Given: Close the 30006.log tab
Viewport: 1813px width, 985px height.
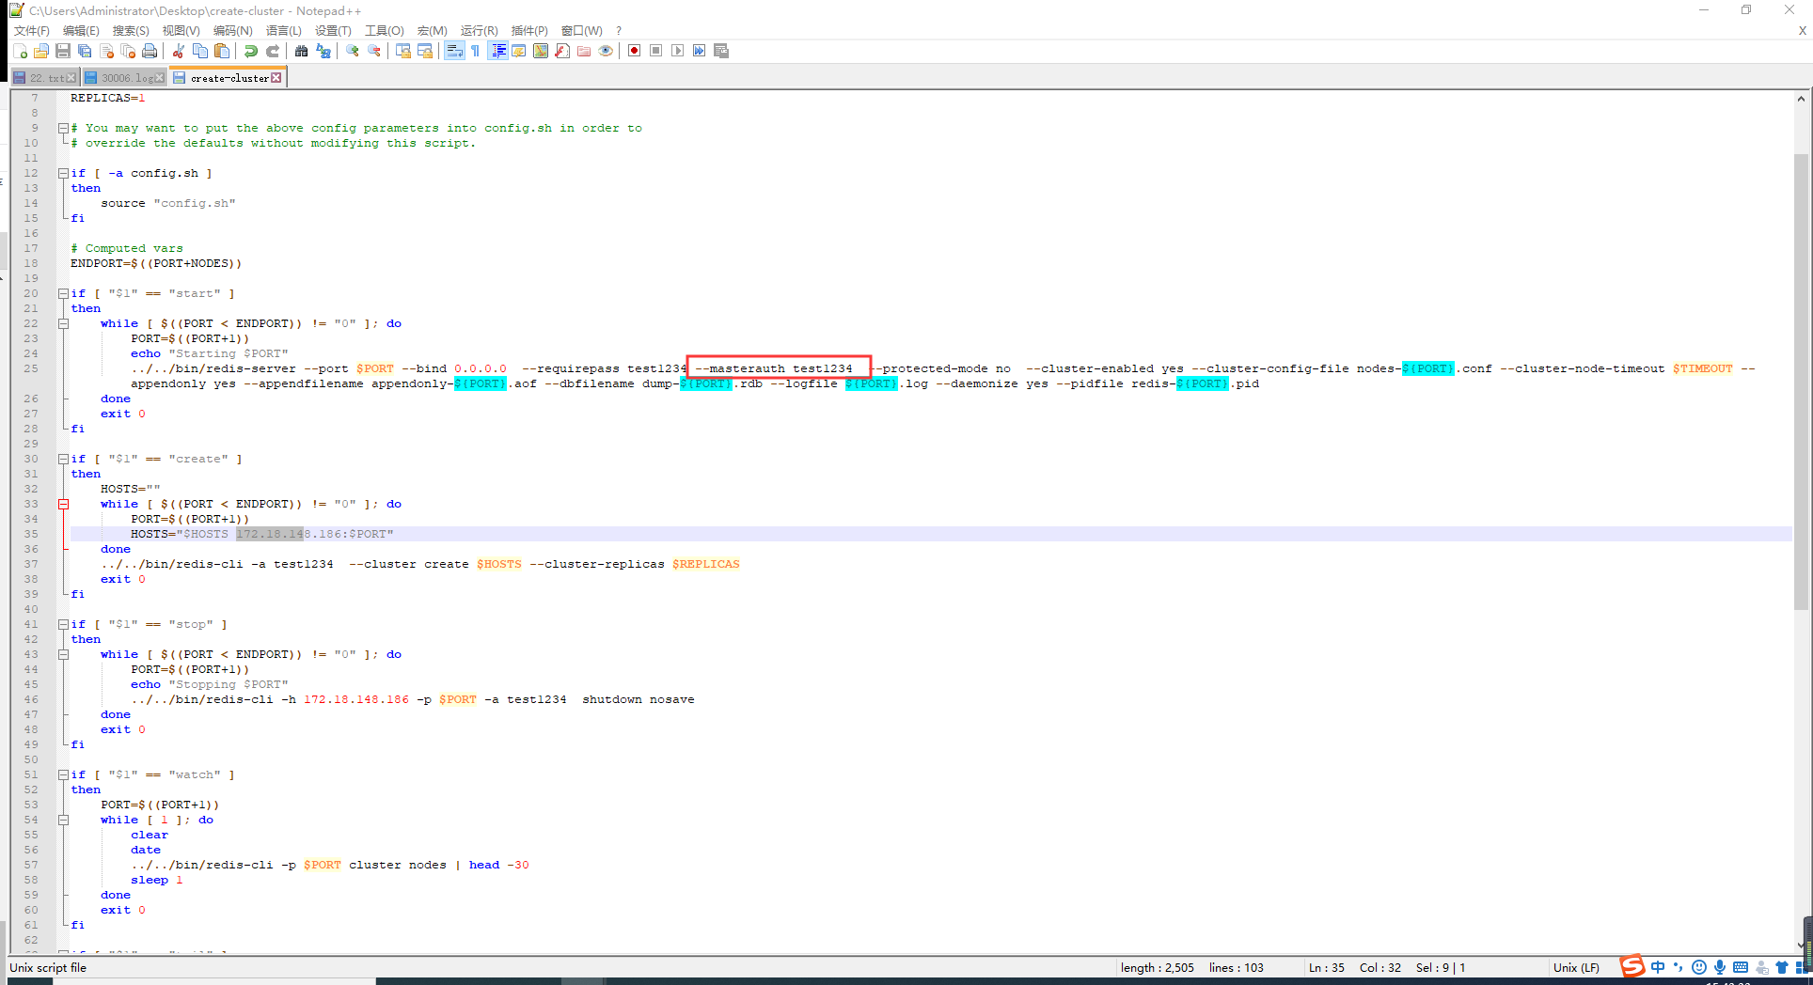Looking at the screenshot, I should [x=160, y=78].
